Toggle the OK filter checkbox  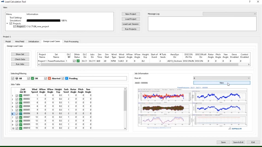pos(29,78)
